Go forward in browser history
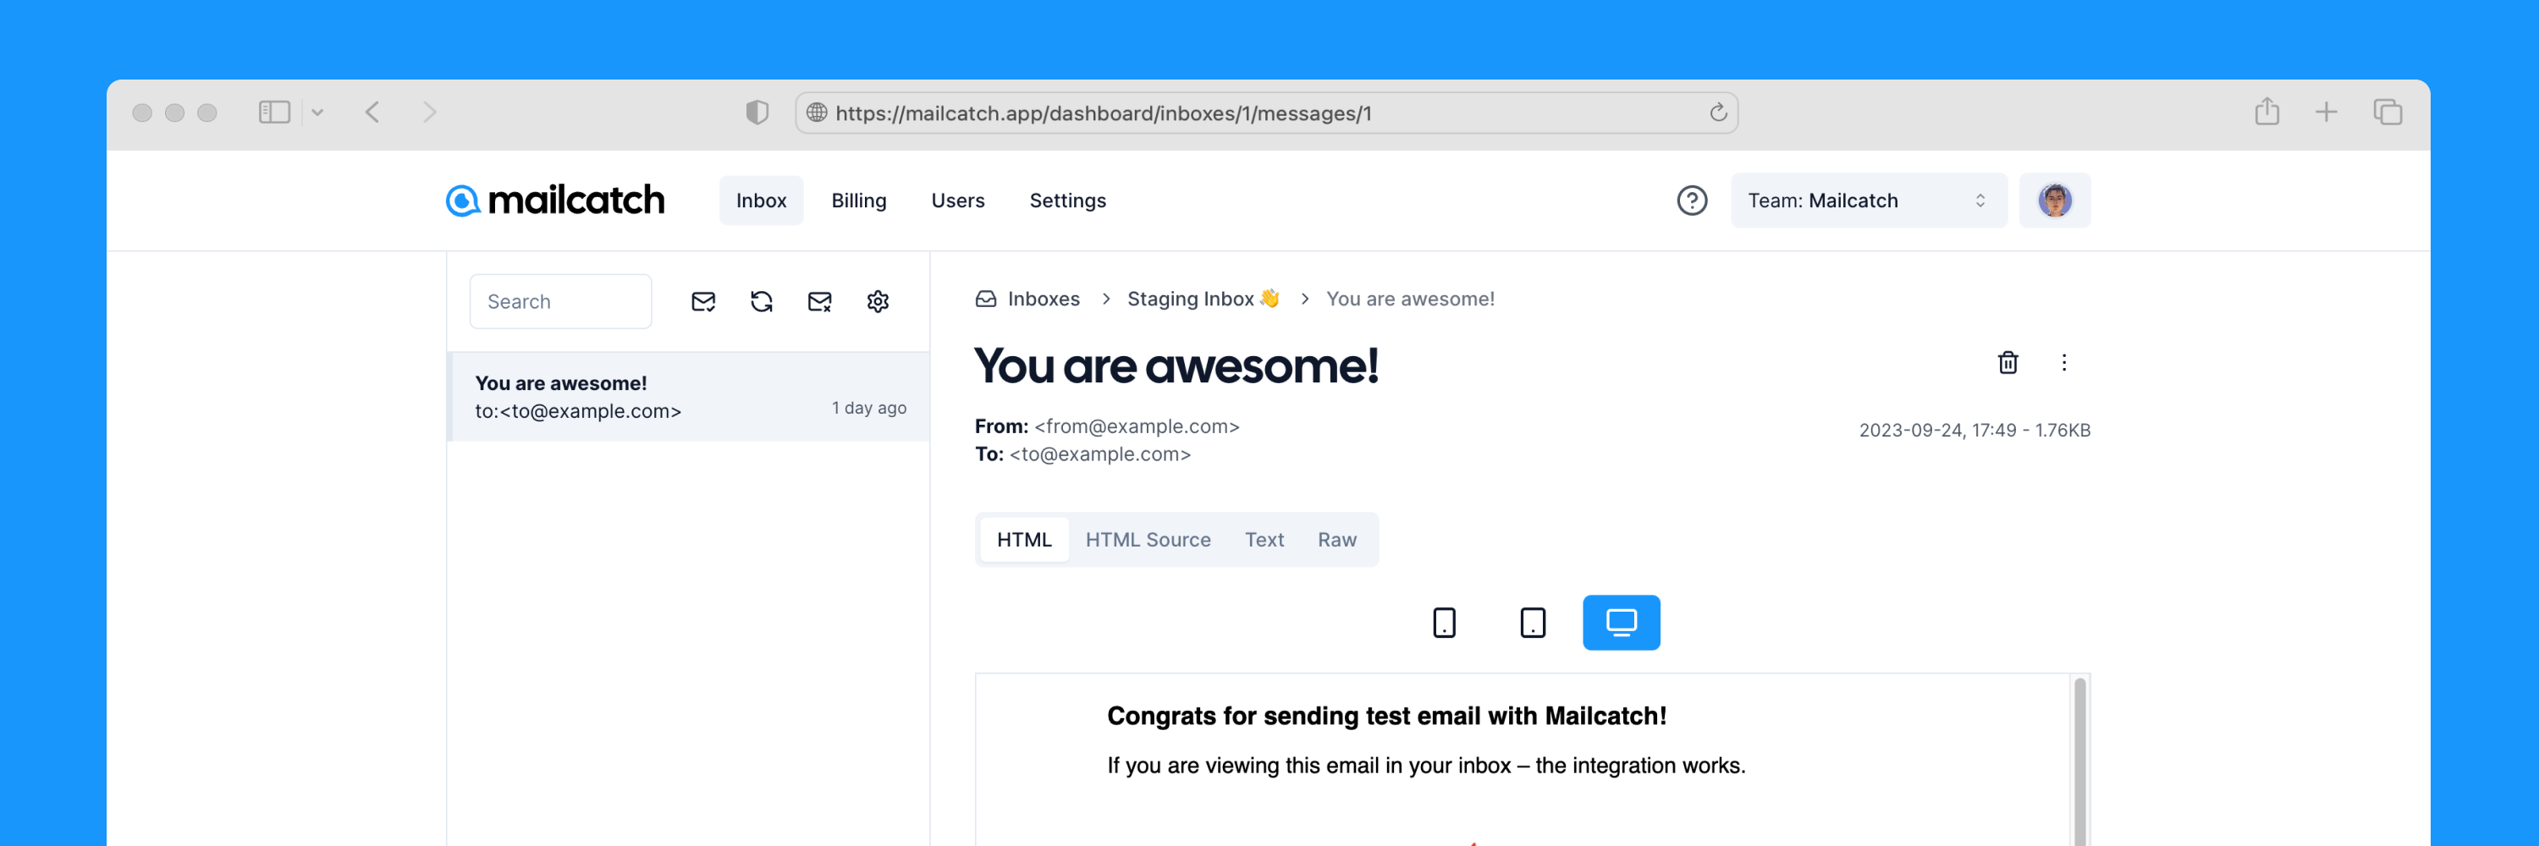This screenshot has width=2539, height=846. 430,113
